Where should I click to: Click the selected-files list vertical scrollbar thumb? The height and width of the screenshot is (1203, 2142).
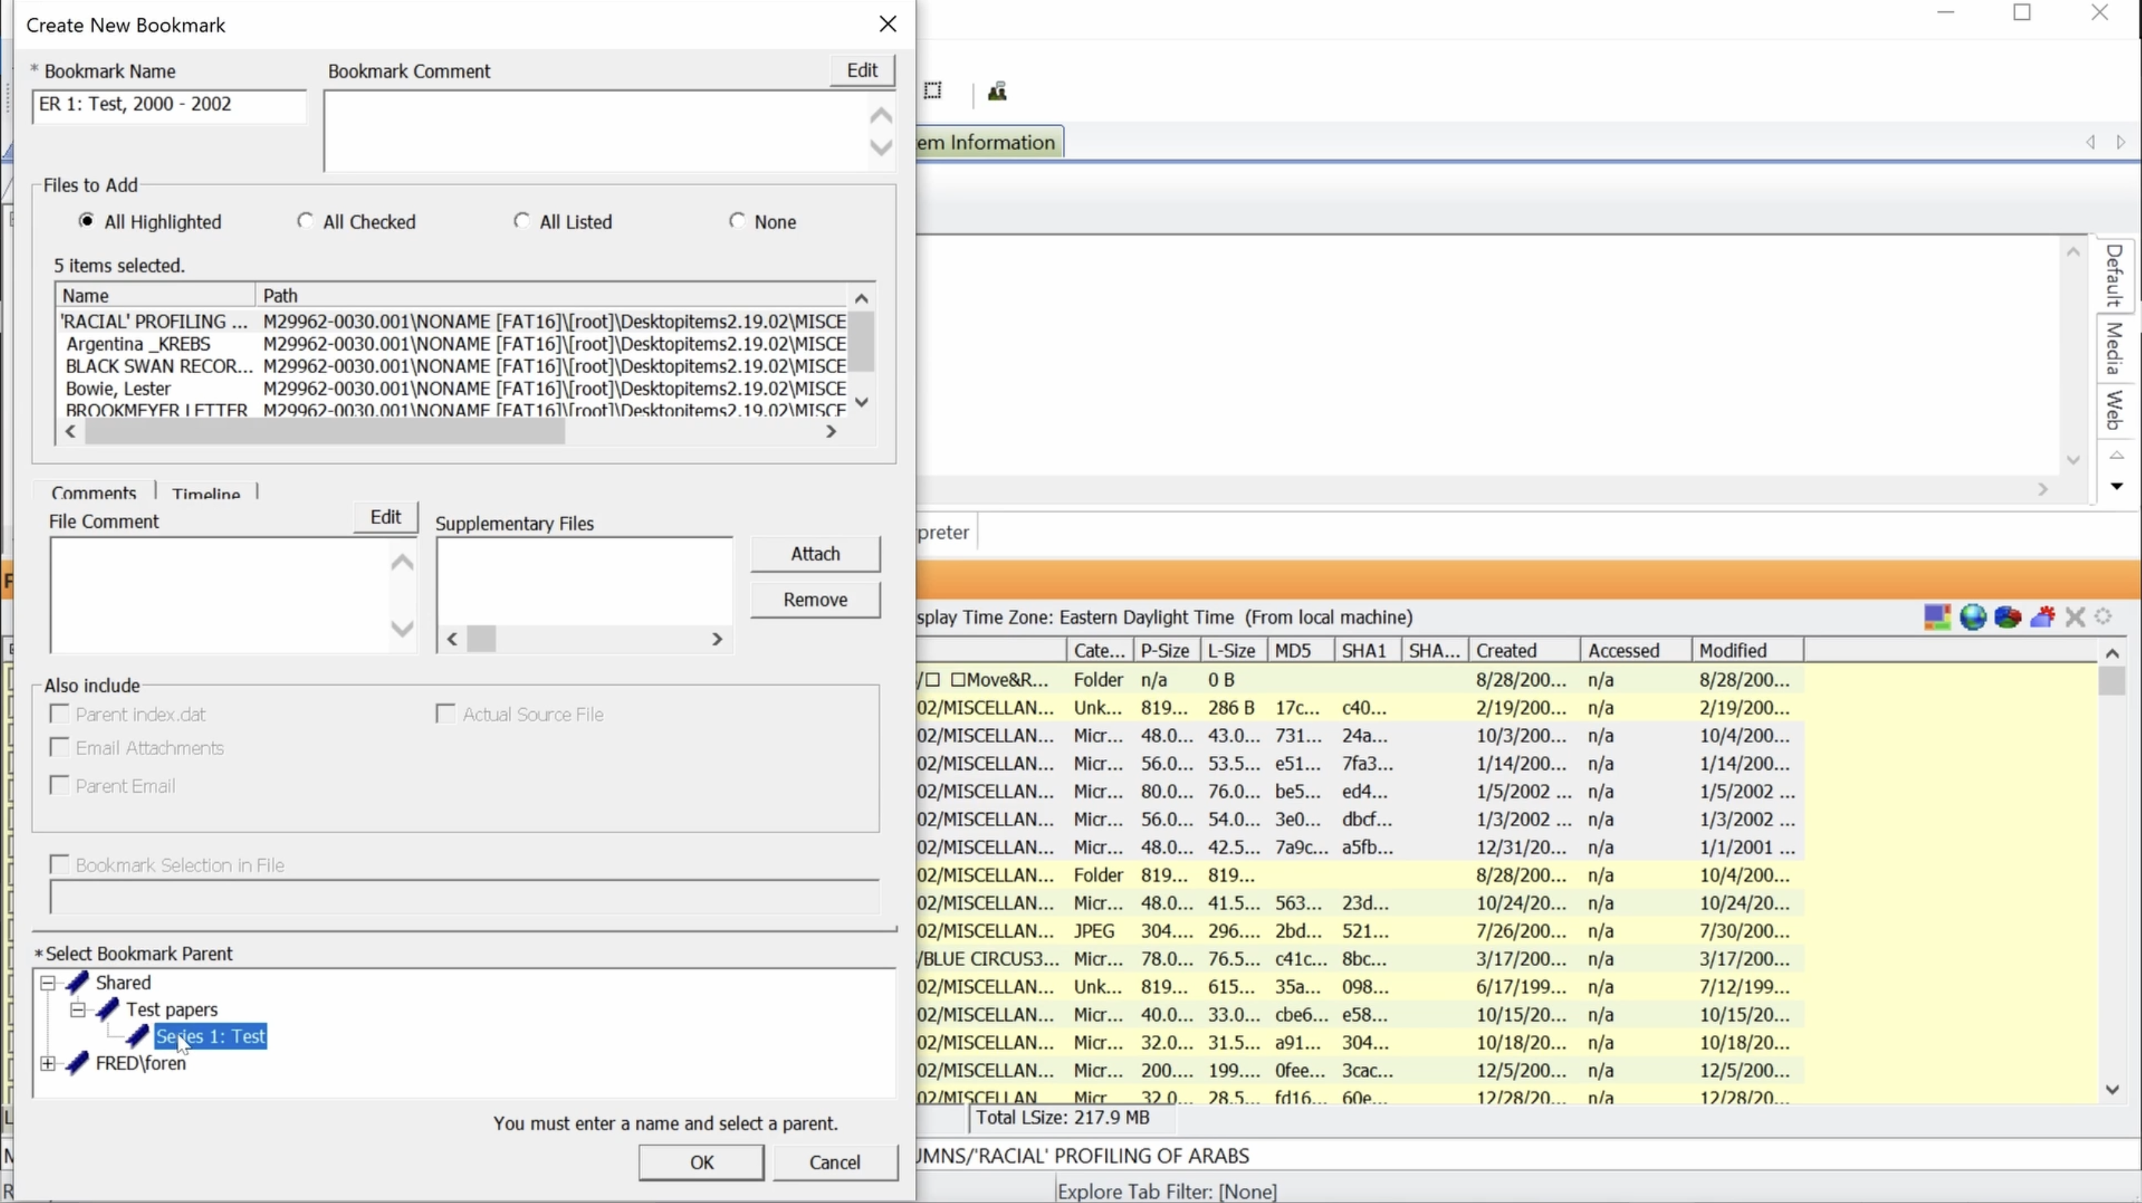coord(862,341)
